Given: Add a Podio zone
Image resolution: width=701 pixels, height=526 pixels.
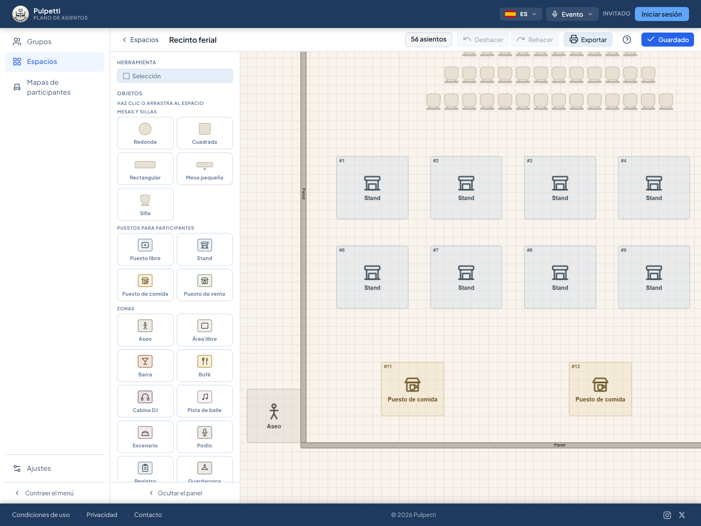Looking at the screenshot, I should click(204, 437).
